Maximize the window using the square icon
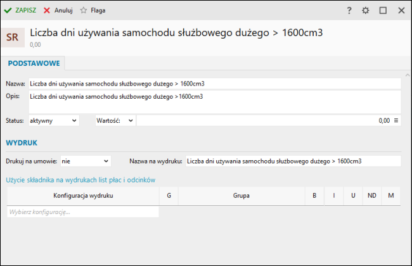 click(x=383, y=11)
